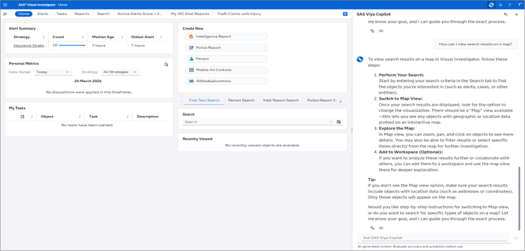Open the help question mark menu

click(x=509, y=4)
